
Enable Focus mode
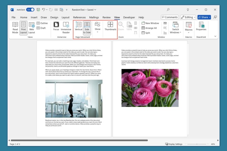pyautogui.click(x=56, y=28)
